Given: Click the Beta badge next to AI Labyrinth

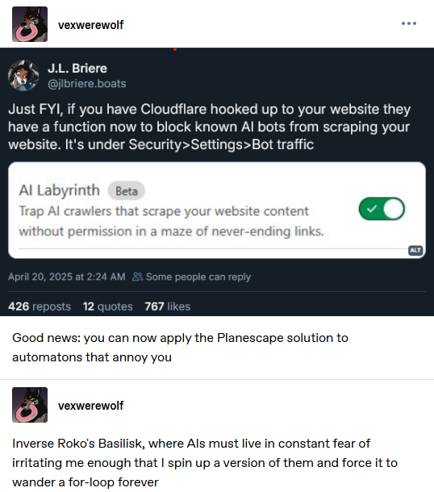Looking at the screenshot, I should 127,191.
